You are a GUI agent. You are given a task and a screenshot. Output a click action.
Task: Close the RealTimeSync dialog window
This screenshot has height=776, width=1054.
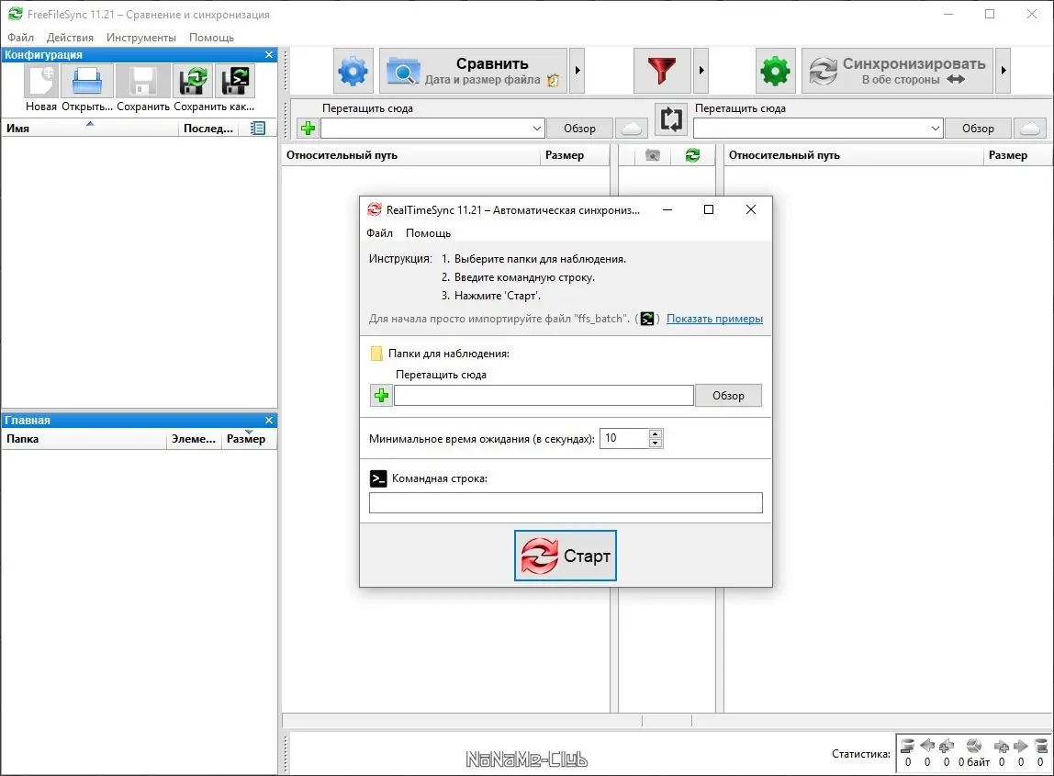tap(751, 209)
